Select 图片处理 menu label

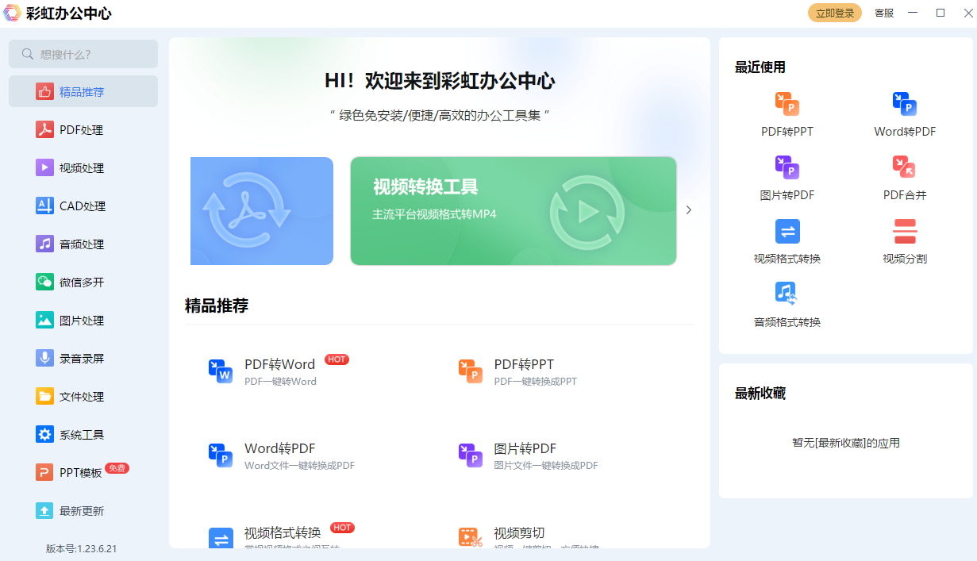pos(82,321)
